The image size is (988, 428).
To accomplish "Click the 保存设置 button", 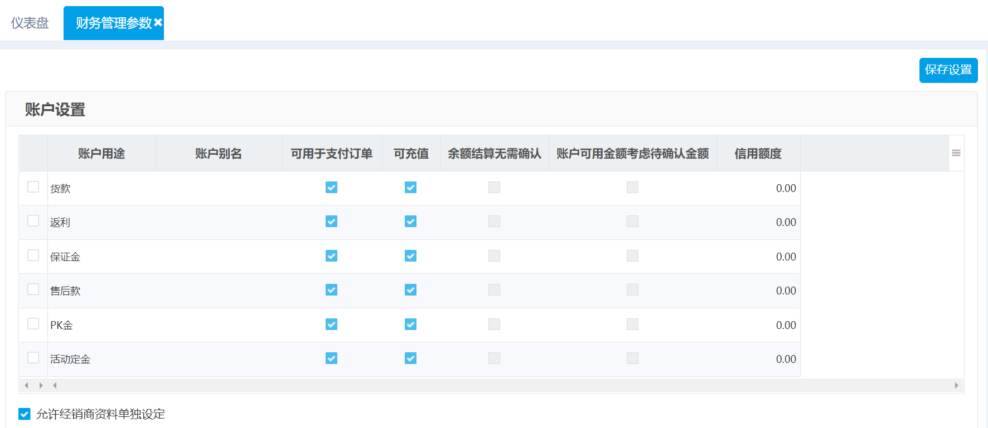I will [948, 70].
